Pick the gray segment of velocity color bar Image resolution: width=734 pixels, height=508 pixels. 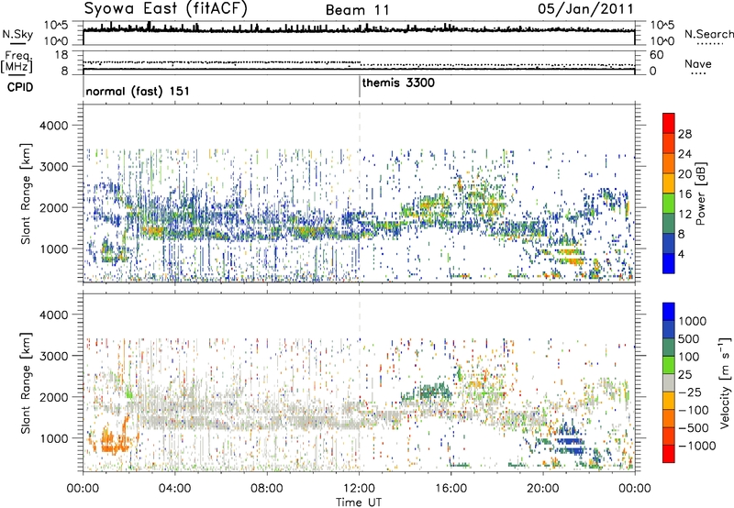tap(669, 382)
